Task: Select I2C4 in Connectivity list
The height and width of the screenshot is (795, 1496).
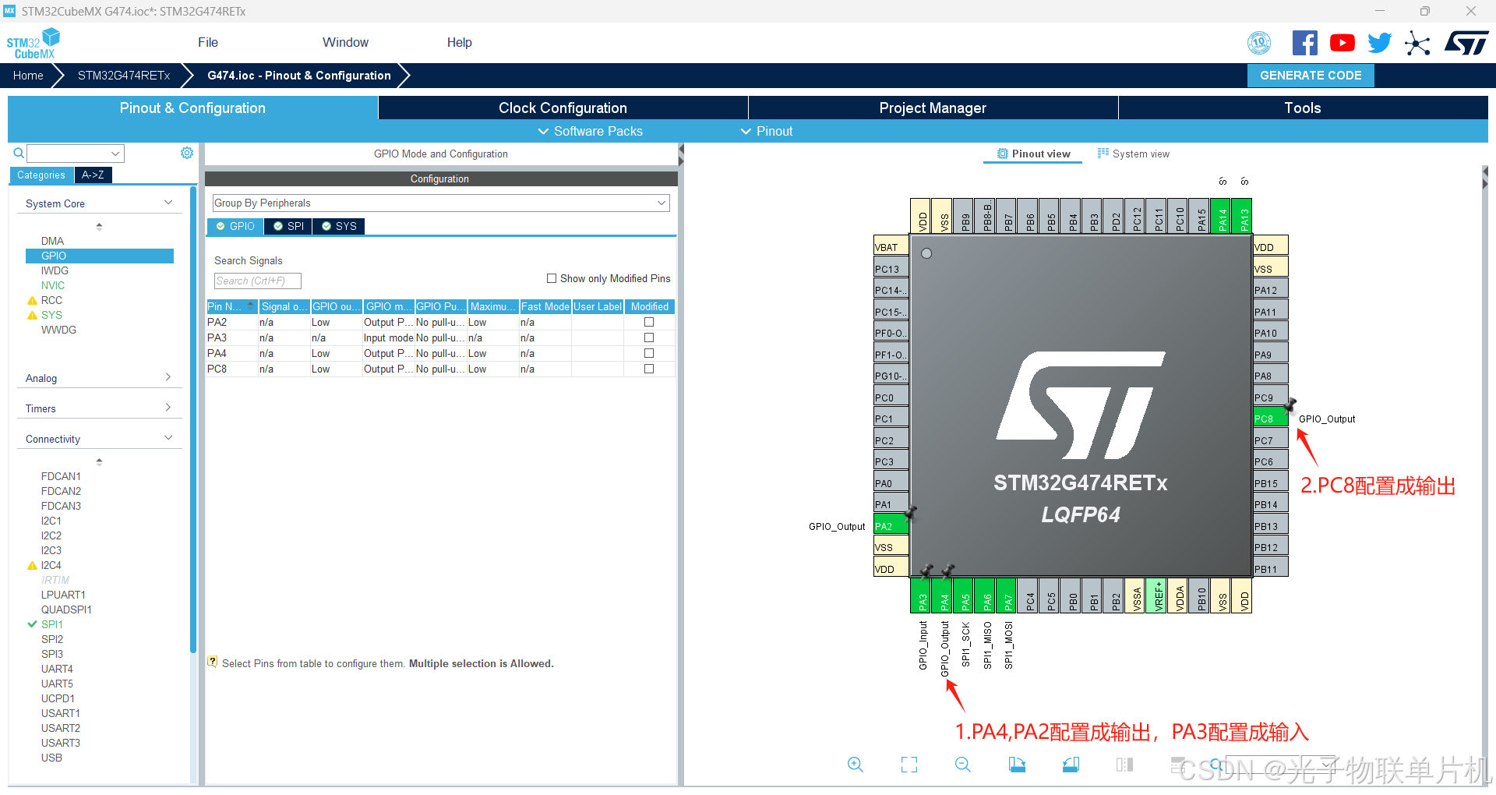Action: 51,565
